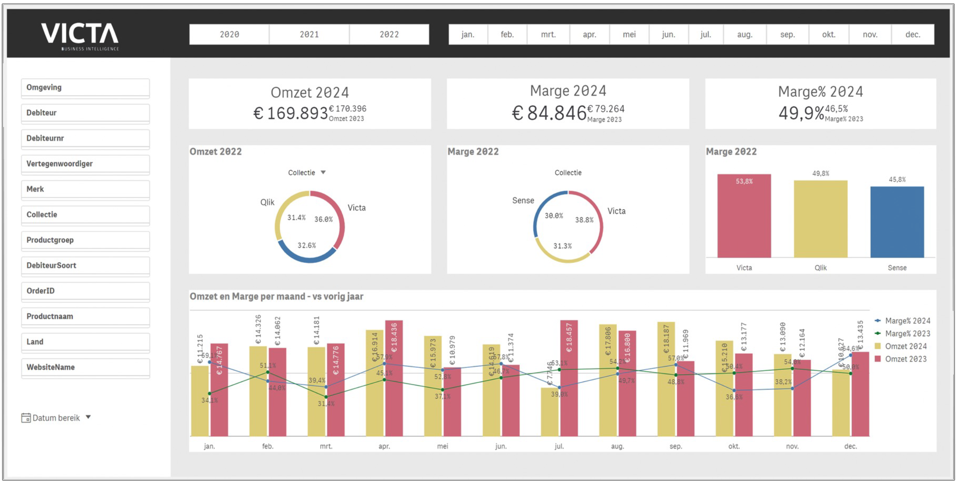The height and width of the screenshot is (485, 958).
Task: Click the jul. Omzet 2023 bar € 18.457
Action: point(569,378)
